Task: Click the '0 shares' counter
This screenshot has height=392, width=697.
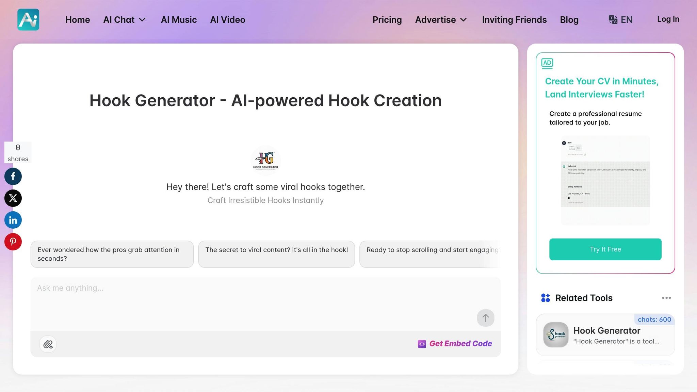Action: pyautogui.click(x=18, y=152)
